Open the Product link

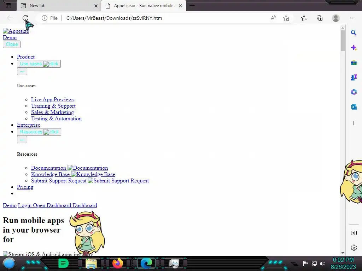click(x=25, y=57)
